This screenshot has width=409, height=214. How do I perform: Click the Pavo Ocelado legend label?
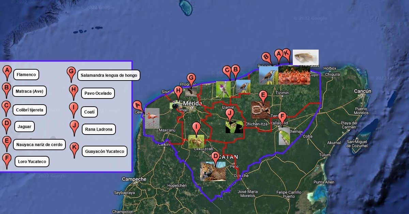tap(98, 93)
